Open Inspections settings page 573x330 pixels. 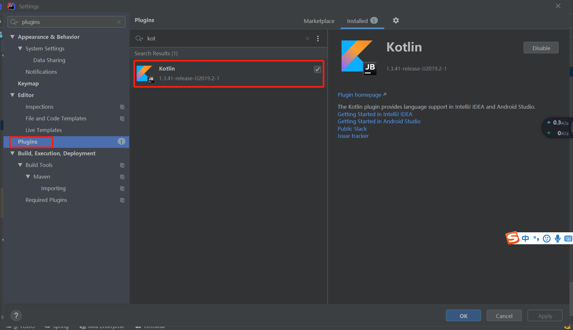click(39, 107)
